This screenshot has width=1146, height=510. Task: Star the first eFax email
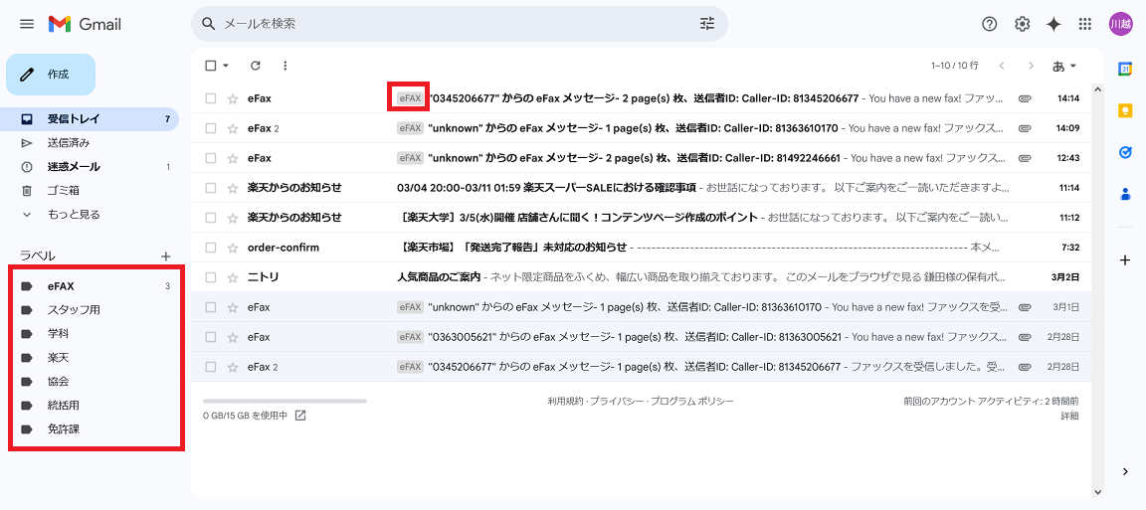pos(233,98)
